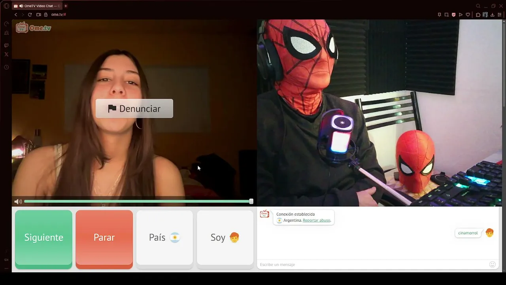Open the Twitch sidebar panel
Image resolution: width=506 pixels, height=285 pixels.
pos(6,46)
